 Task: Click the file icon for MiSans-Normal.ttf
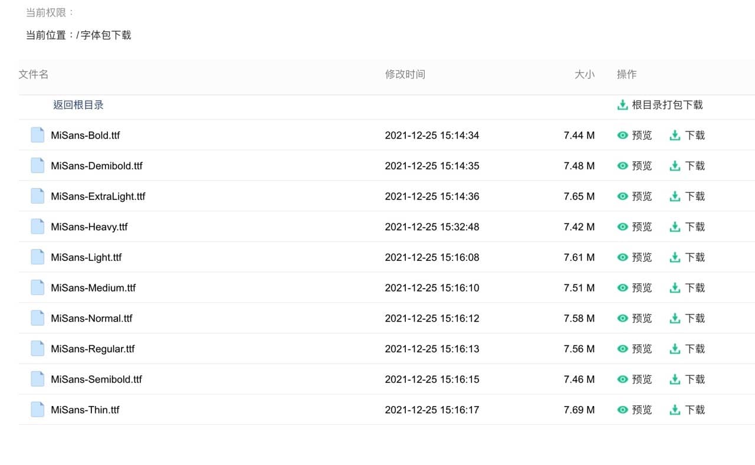[38, 318]
